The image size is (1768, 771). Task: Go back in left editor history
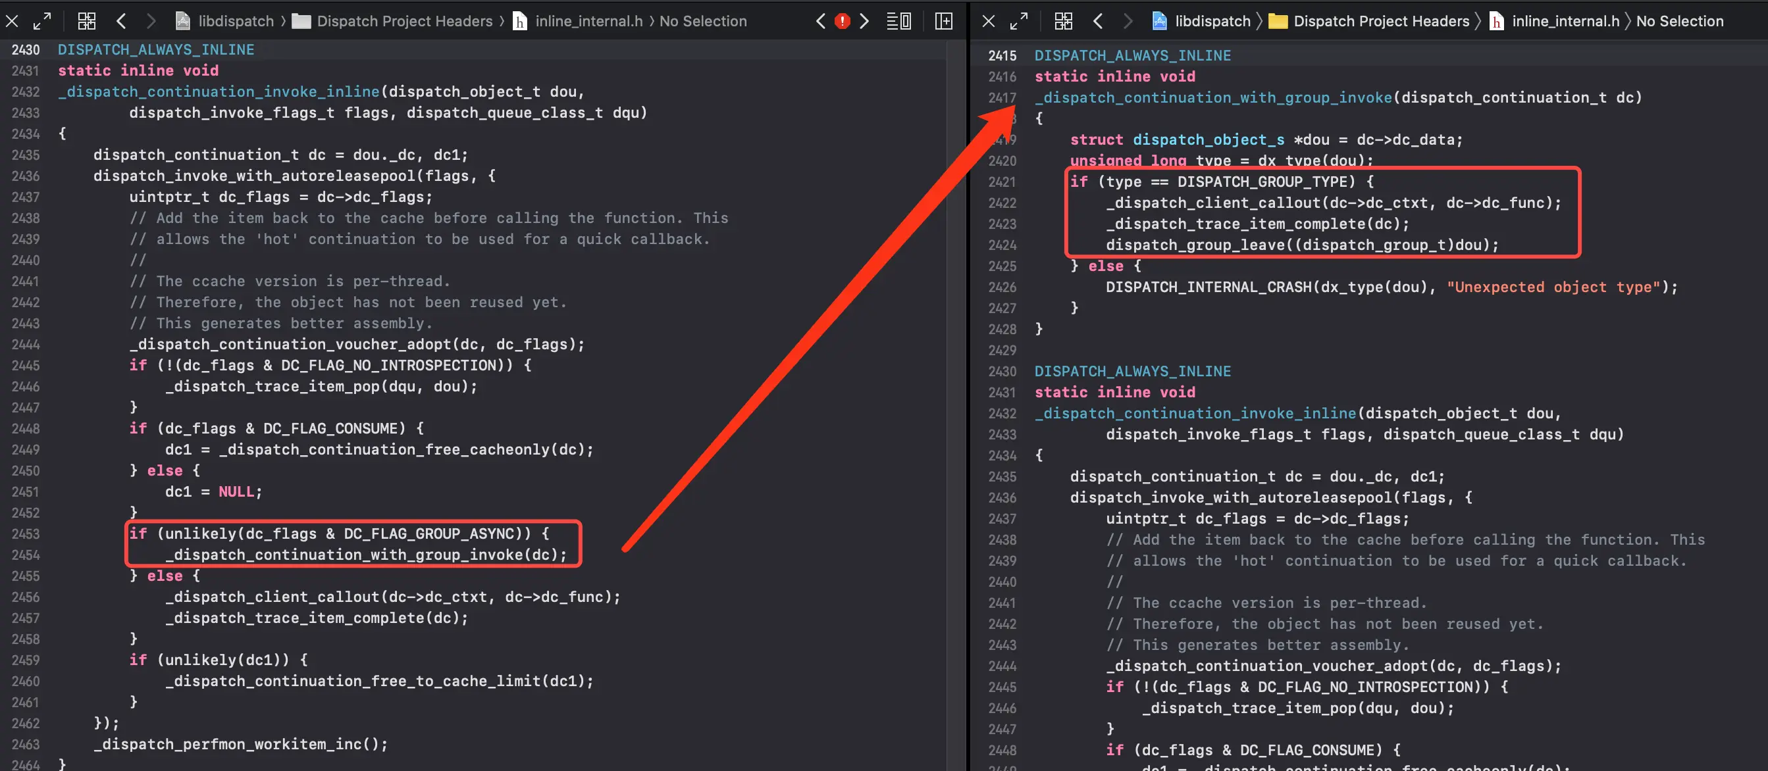coord(122,21)
